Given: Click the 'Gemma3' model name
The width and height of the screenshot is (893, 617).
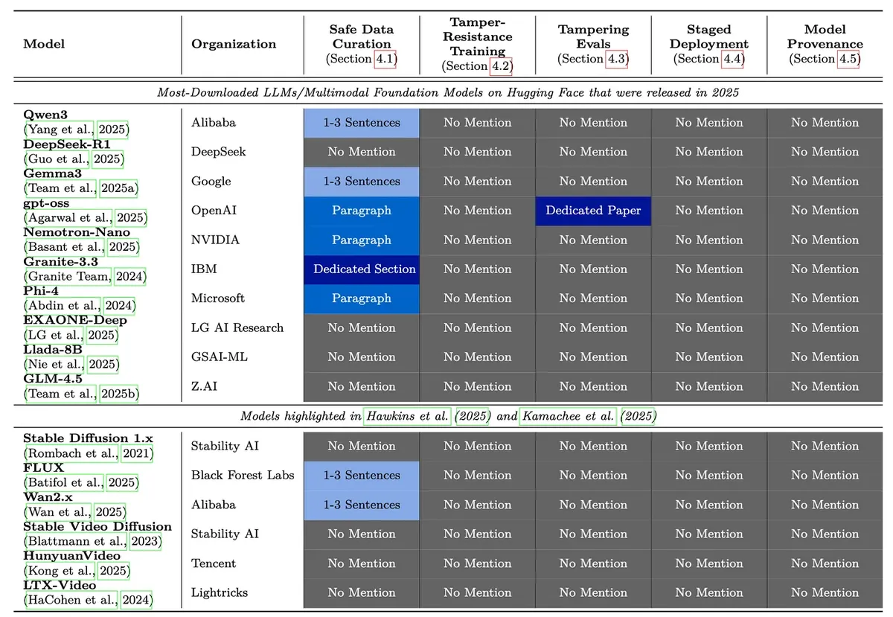Looking at the screenshot, I should 52,174.
